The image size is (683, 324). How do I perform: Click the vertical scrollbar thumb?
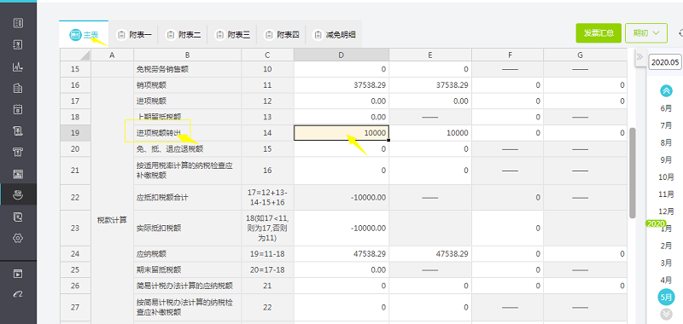[x=633, y=173]
